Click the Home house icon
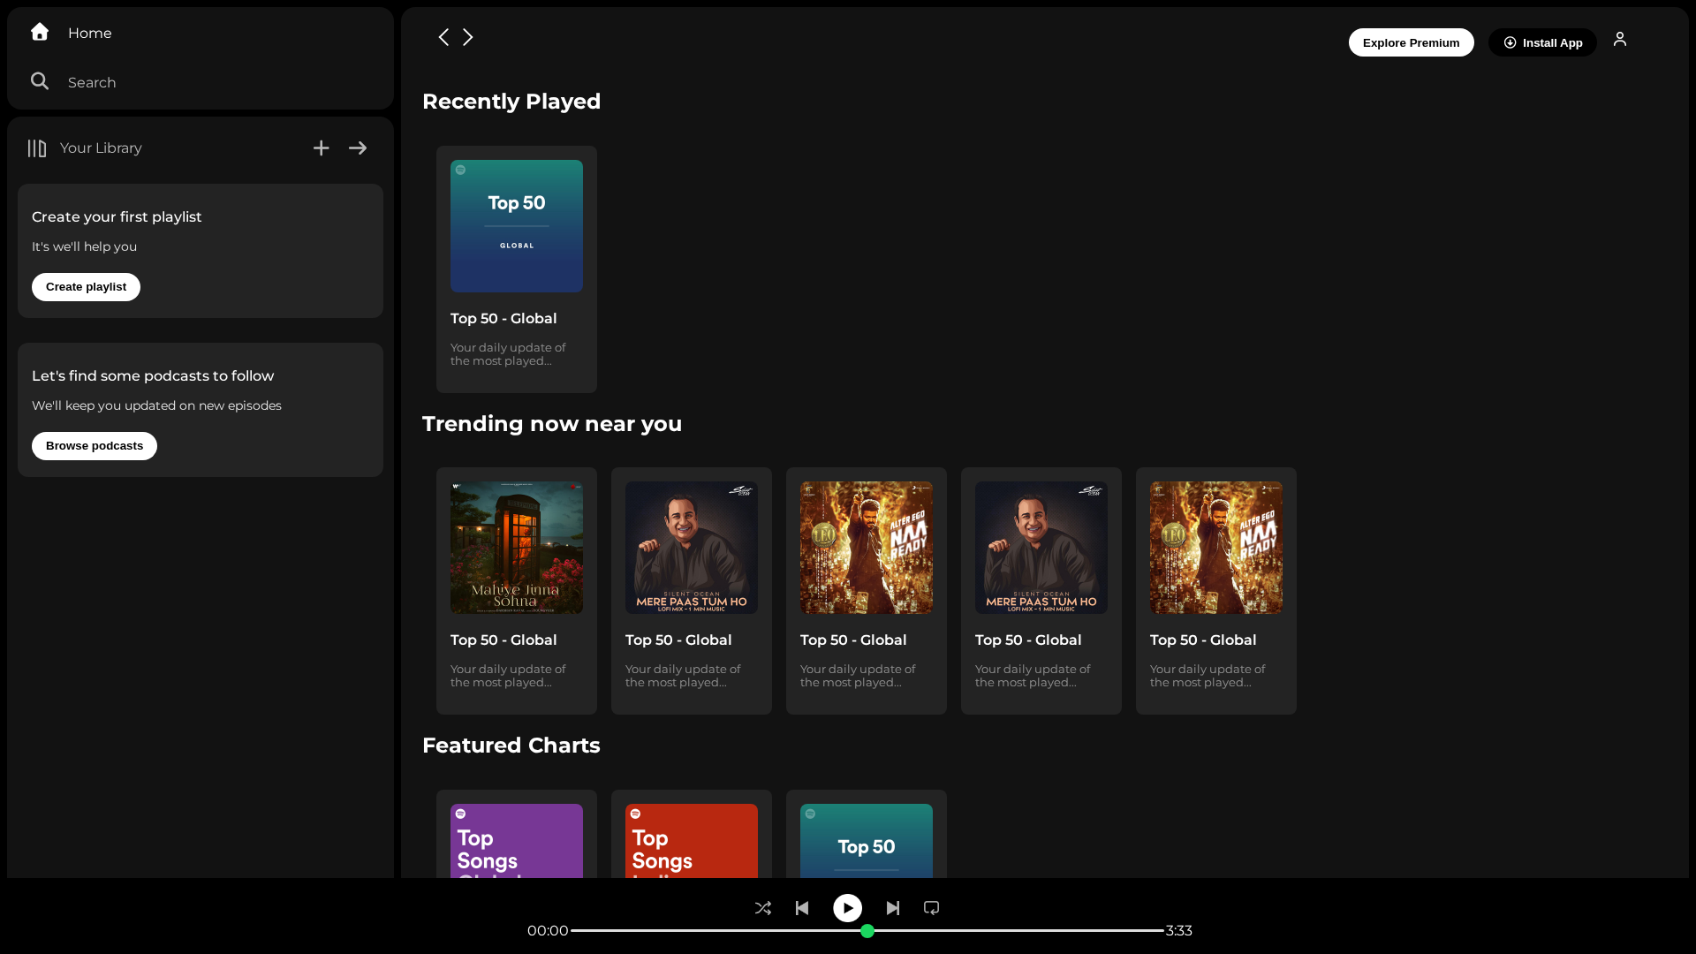The width and height of the screenshot is (1696, 954). pyautogui.click(x=40, y=32)
